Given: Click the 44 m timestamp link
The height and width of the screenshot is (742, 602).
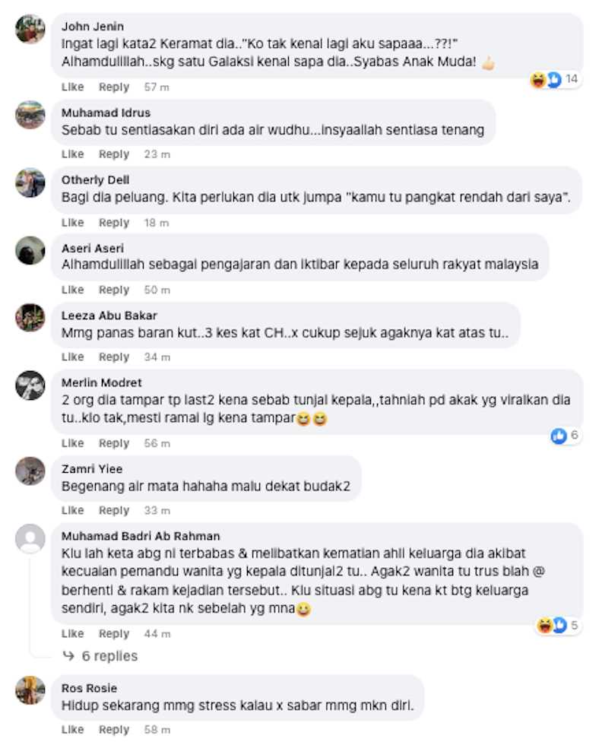Looking at the screenshot, I should pos(157,633).
